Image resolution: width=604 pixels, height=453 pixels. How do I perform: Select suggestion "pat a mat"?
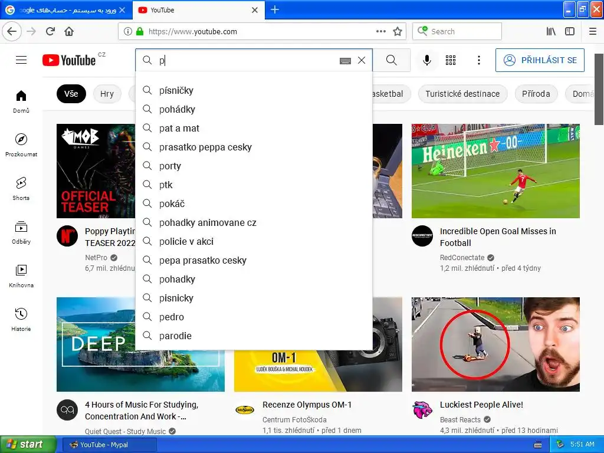(254, 128)
